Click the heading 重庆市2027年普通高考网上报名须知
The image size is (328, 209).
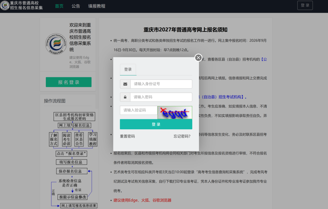(x=185, y=30)
